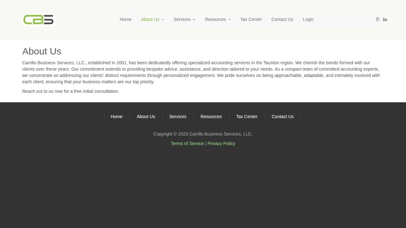Expand the Services dropdown chevron in header
The width and height of the screenshot is (406, 228).
pyautogui.click(x=194, y=19)
